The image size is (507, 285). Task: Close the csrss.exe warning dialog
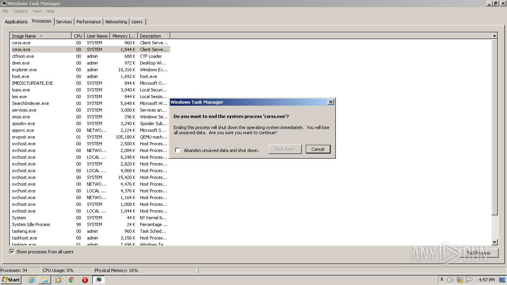(x=331, y=102)
